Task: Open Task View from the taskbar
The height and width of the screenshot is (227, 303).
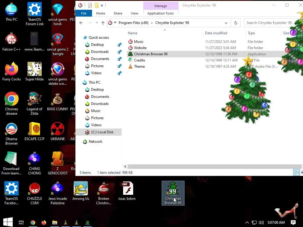Action: [x=21, y=222]
